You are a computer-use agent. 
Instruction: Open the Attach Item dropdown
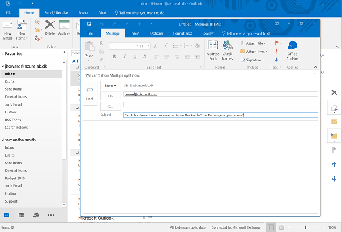(254, 52)
